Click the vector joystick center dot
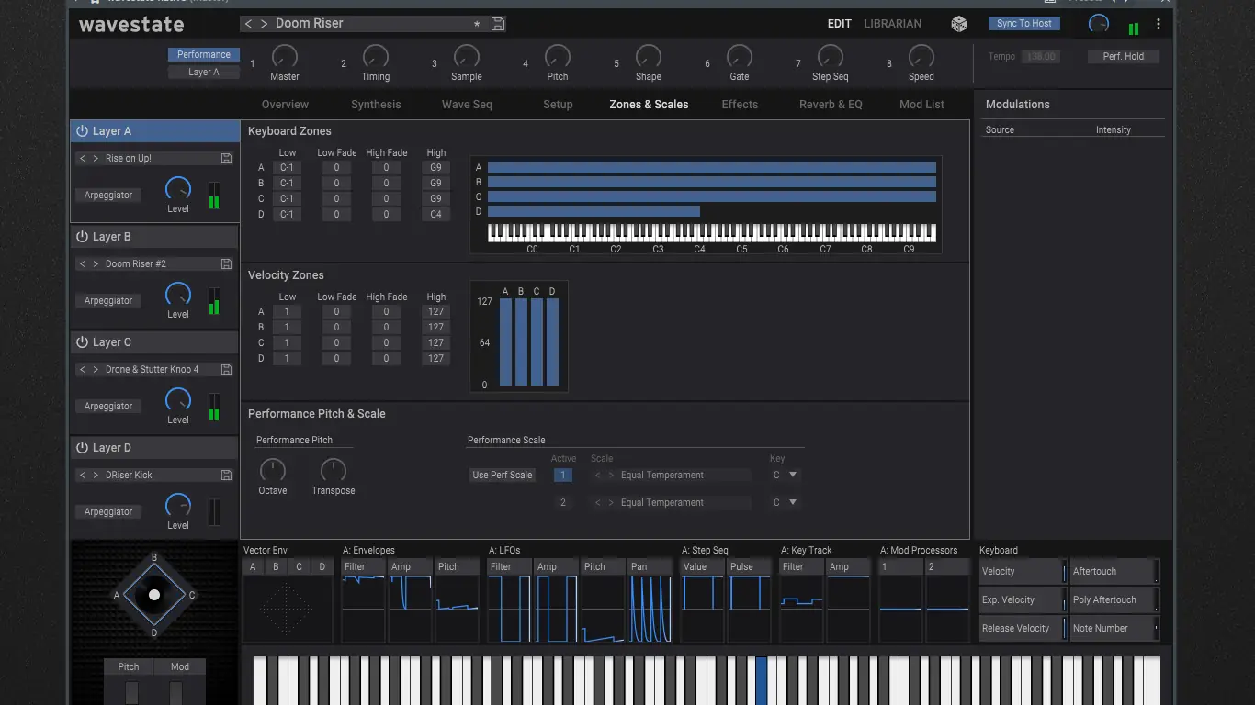1255x705 pixels. coord(154,595)
